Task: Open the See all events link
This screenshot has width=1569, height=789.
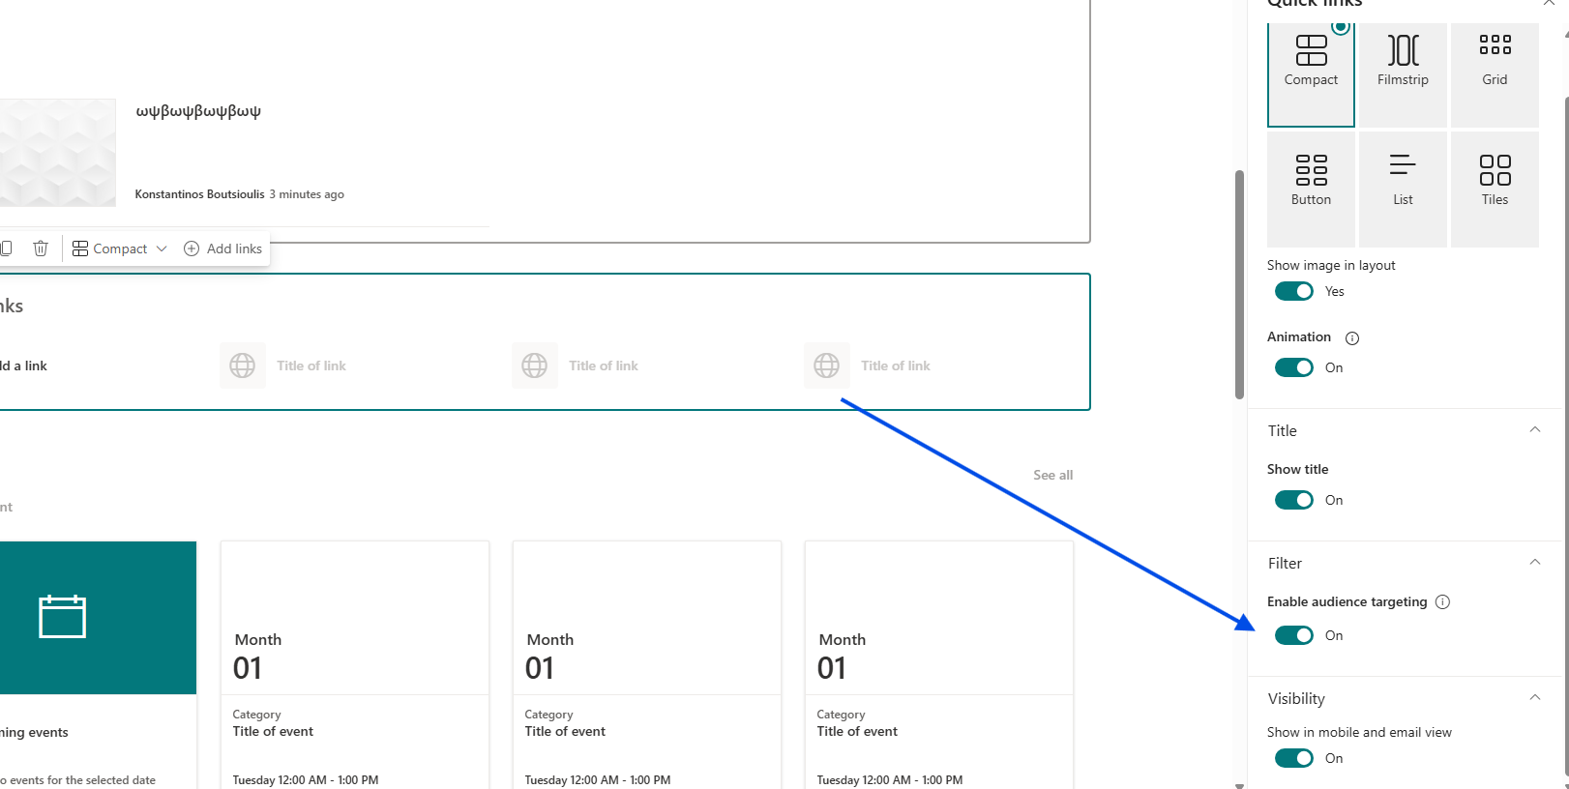Action: 1052,475
